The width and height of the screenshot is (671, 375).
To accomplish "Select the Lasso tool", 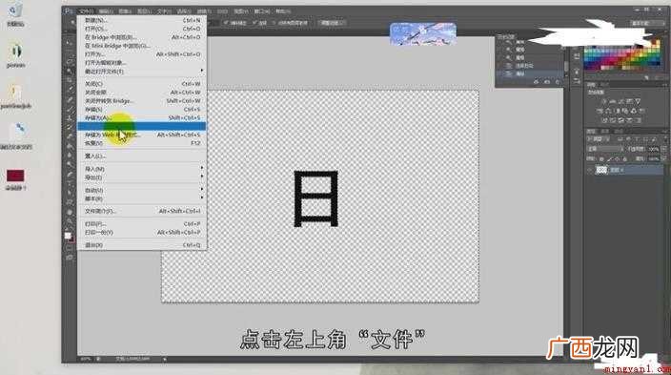I will pos(70,61).
